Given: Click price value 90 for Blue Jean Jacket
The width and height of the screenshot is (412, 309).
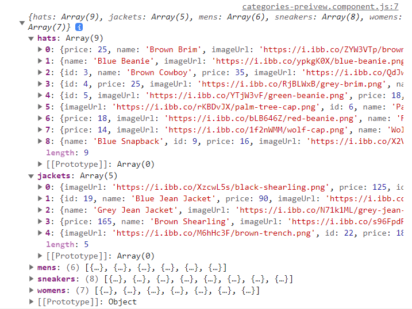Looking at the screenshot, I should 263,199.
